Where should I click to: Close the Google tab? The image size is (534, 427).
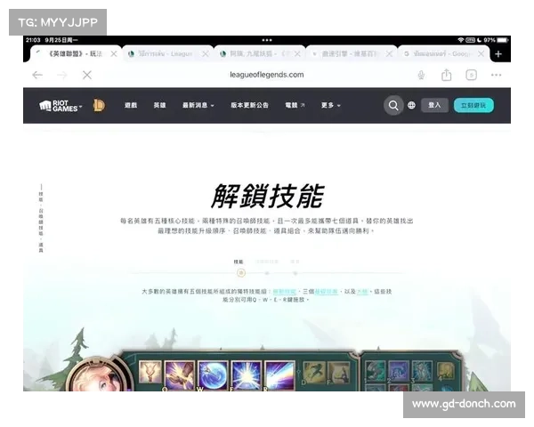pyautogui.click(x=481, y=53)
